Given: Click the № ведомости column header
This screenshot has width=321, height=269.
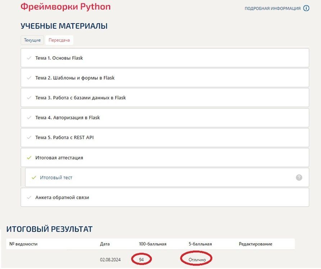Looking at the screenshot, I should (x=23, y=244).
